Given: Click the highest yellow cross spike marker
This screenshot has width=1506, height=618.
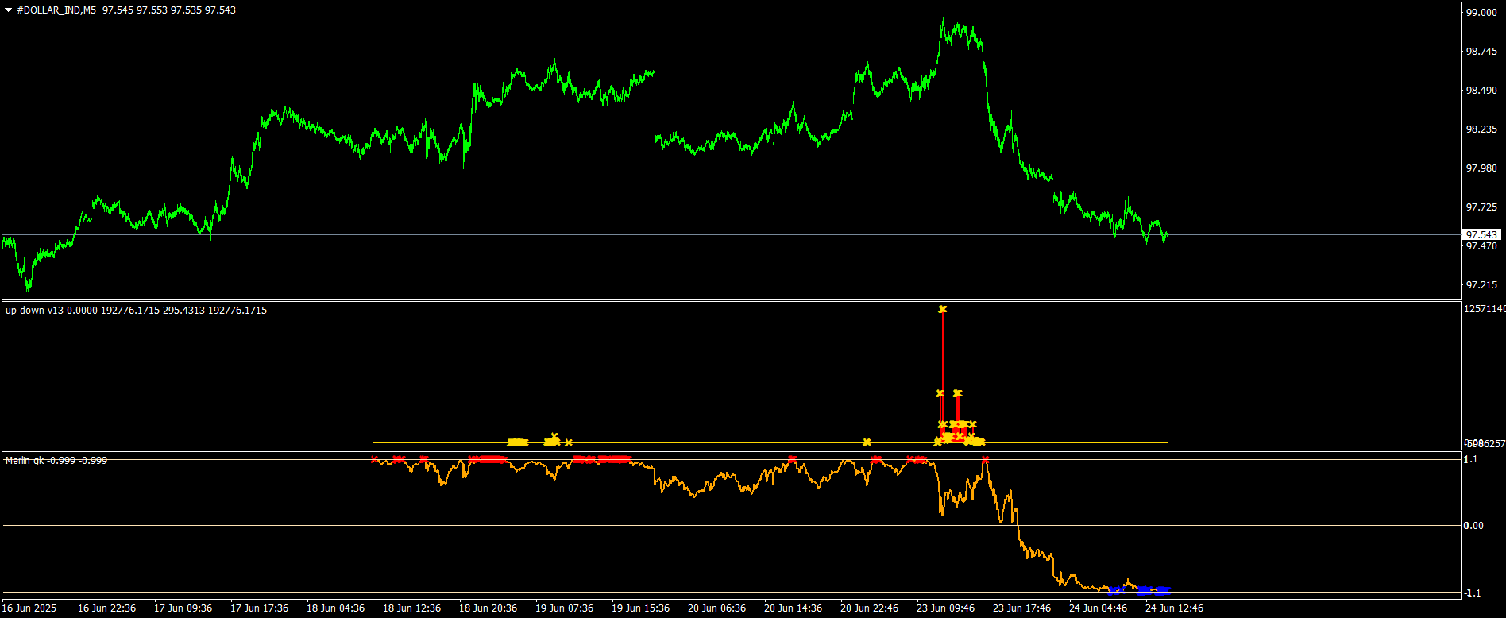Looking at the screenshot, I should pyautogui.click(x=943, y=309).
